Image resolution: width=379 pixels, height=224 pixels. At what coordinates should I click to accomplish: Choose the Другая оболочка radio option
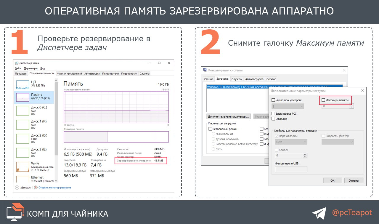213,139
